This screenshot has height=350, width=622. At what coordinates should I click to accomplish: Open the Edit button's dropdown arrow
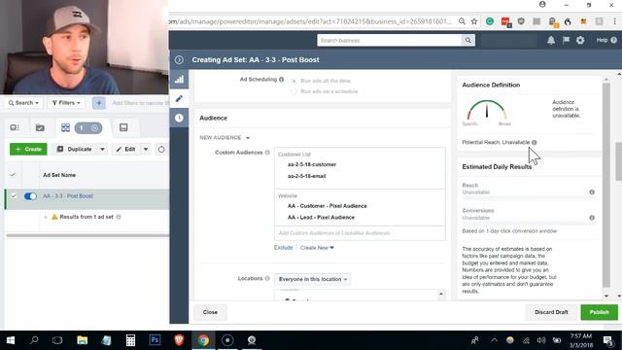point(146,149)
